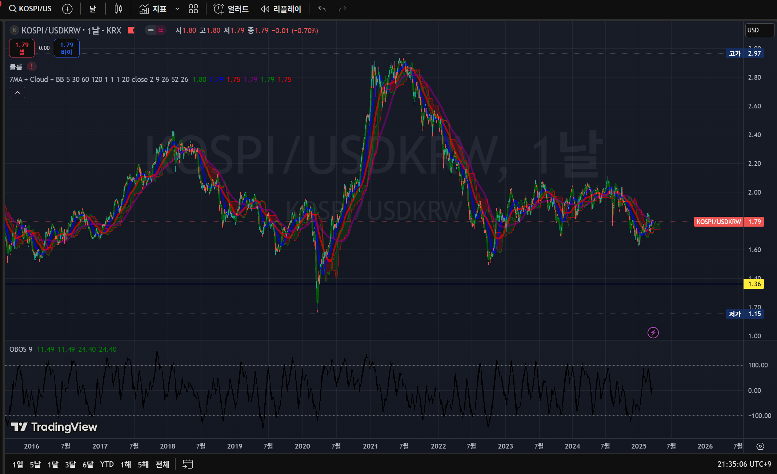Select the YTD time range
This screenshot has width=777, height=474.
(x=107, y=464)
